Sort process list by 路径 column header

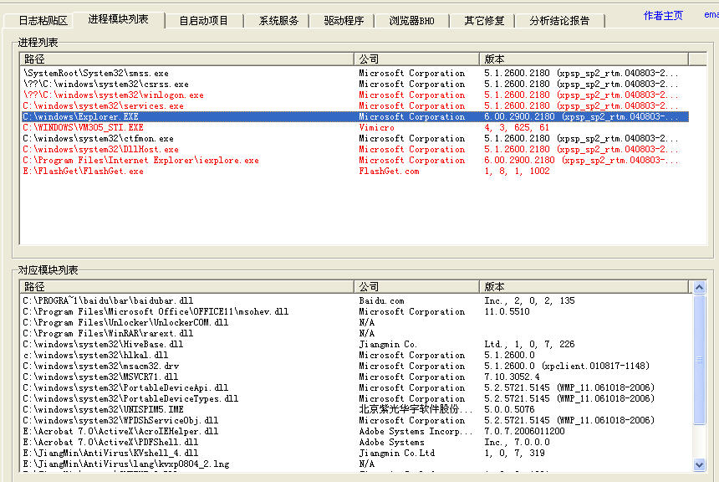[x=186, y=59]
